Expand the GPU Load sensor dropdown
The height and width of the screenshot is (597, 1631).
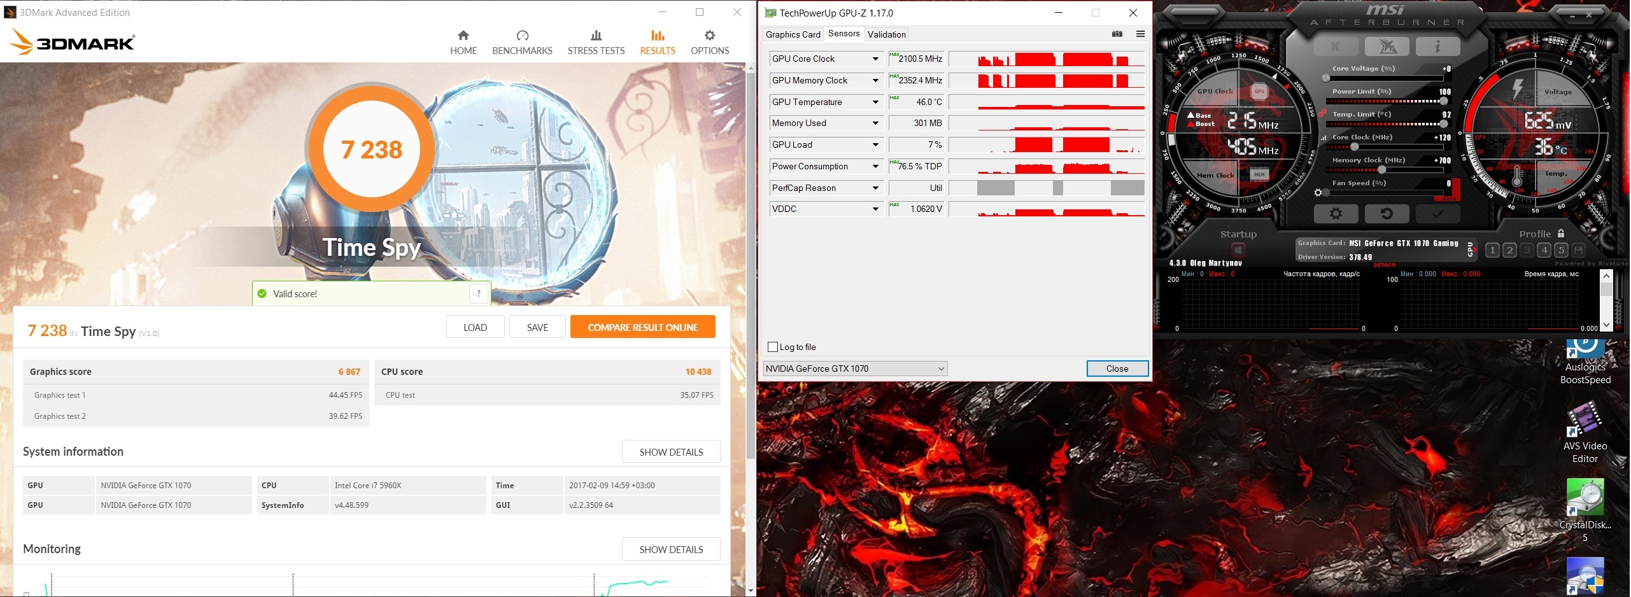(x=875, y=145)
